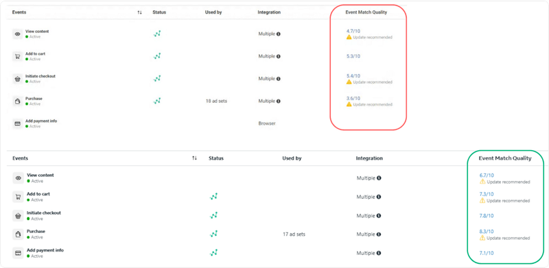
Task: Open the status graph for Purchase, lower table
Action: click(x=213, y=234)
